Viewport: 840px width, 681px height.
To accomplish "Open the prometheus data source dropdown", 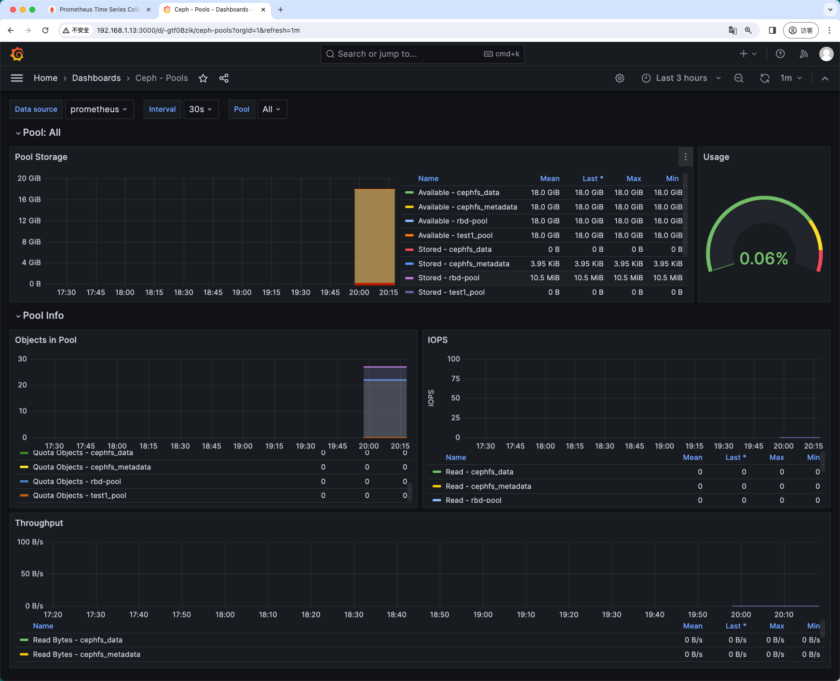I will pyautogui.click(x=99, y=109).
